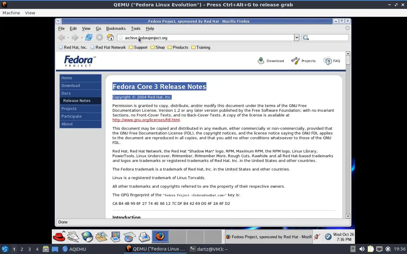Click the host volume speaker icon
The image size is (407, 254).
point(362,249)
